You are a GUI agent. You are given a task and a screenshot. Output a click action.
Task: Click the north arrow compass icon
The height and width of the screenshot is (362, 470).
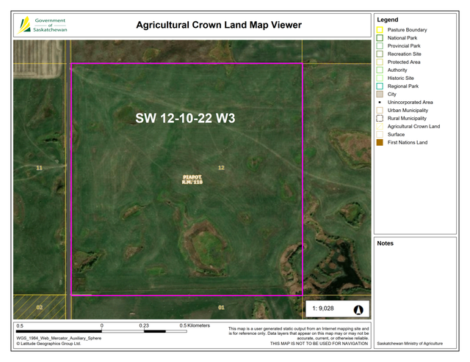pos(359,309)
